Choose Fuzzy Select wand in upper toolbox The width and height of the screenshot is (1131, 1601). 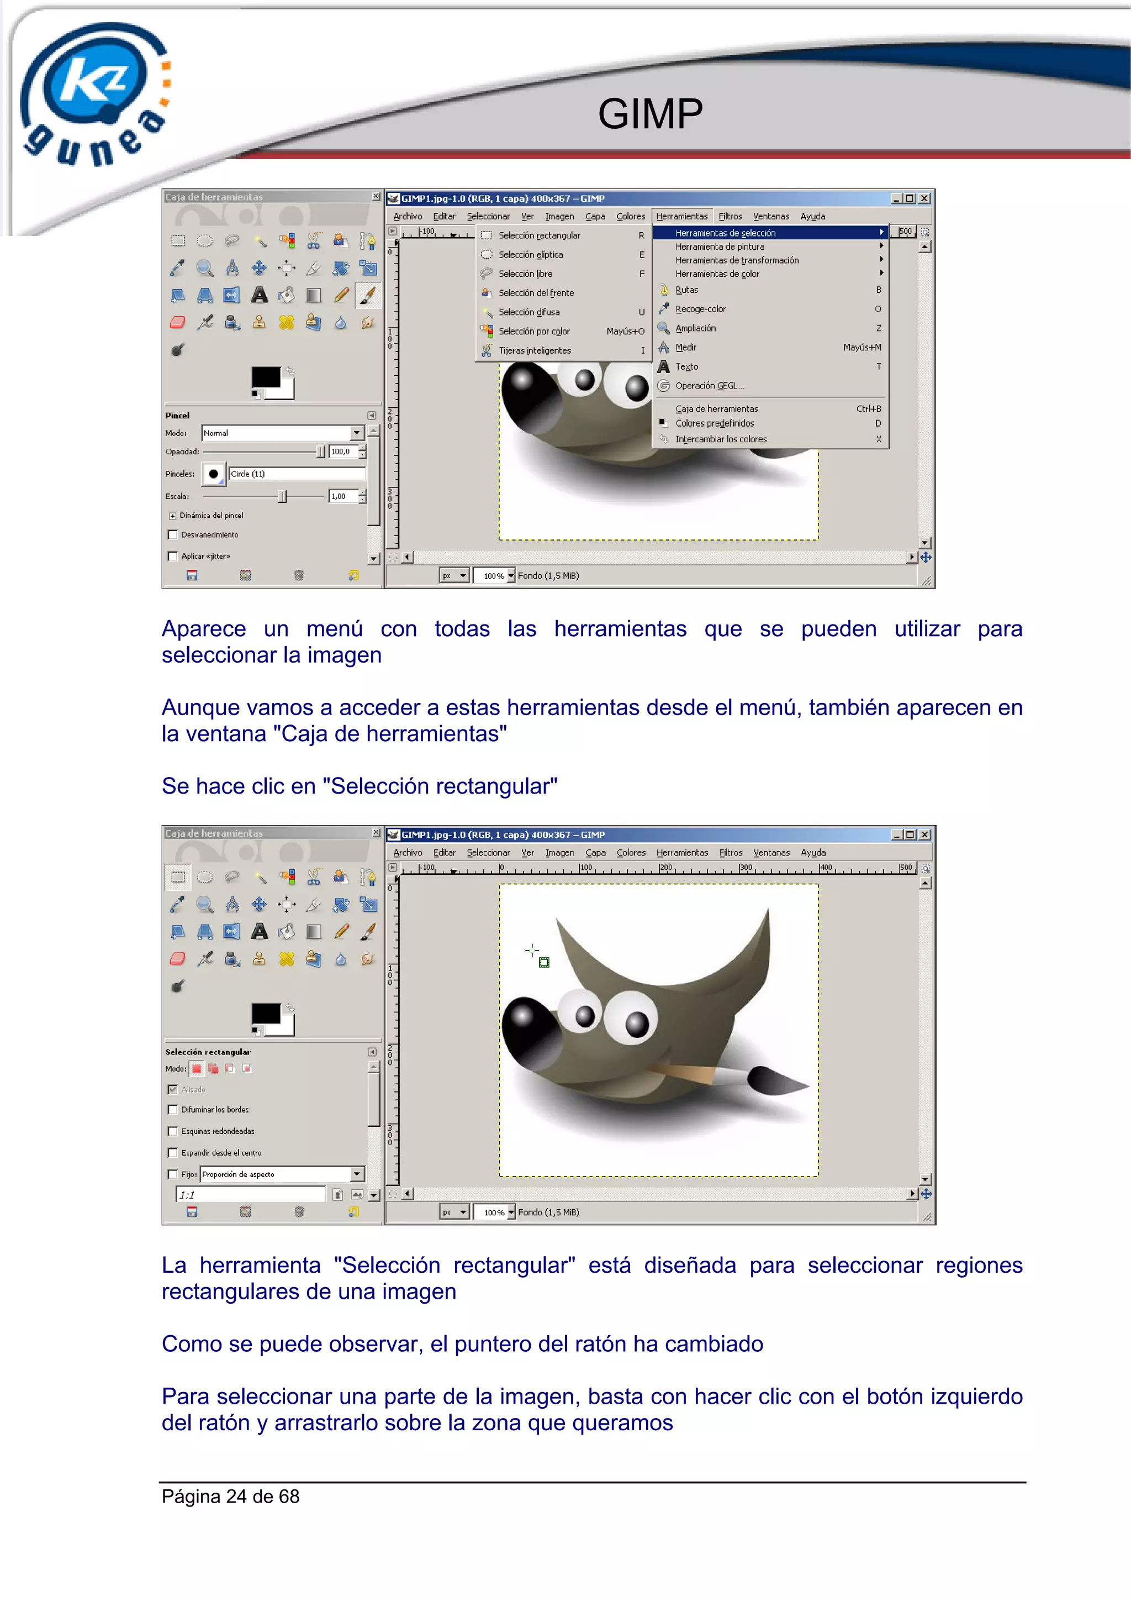pos(259,242)
